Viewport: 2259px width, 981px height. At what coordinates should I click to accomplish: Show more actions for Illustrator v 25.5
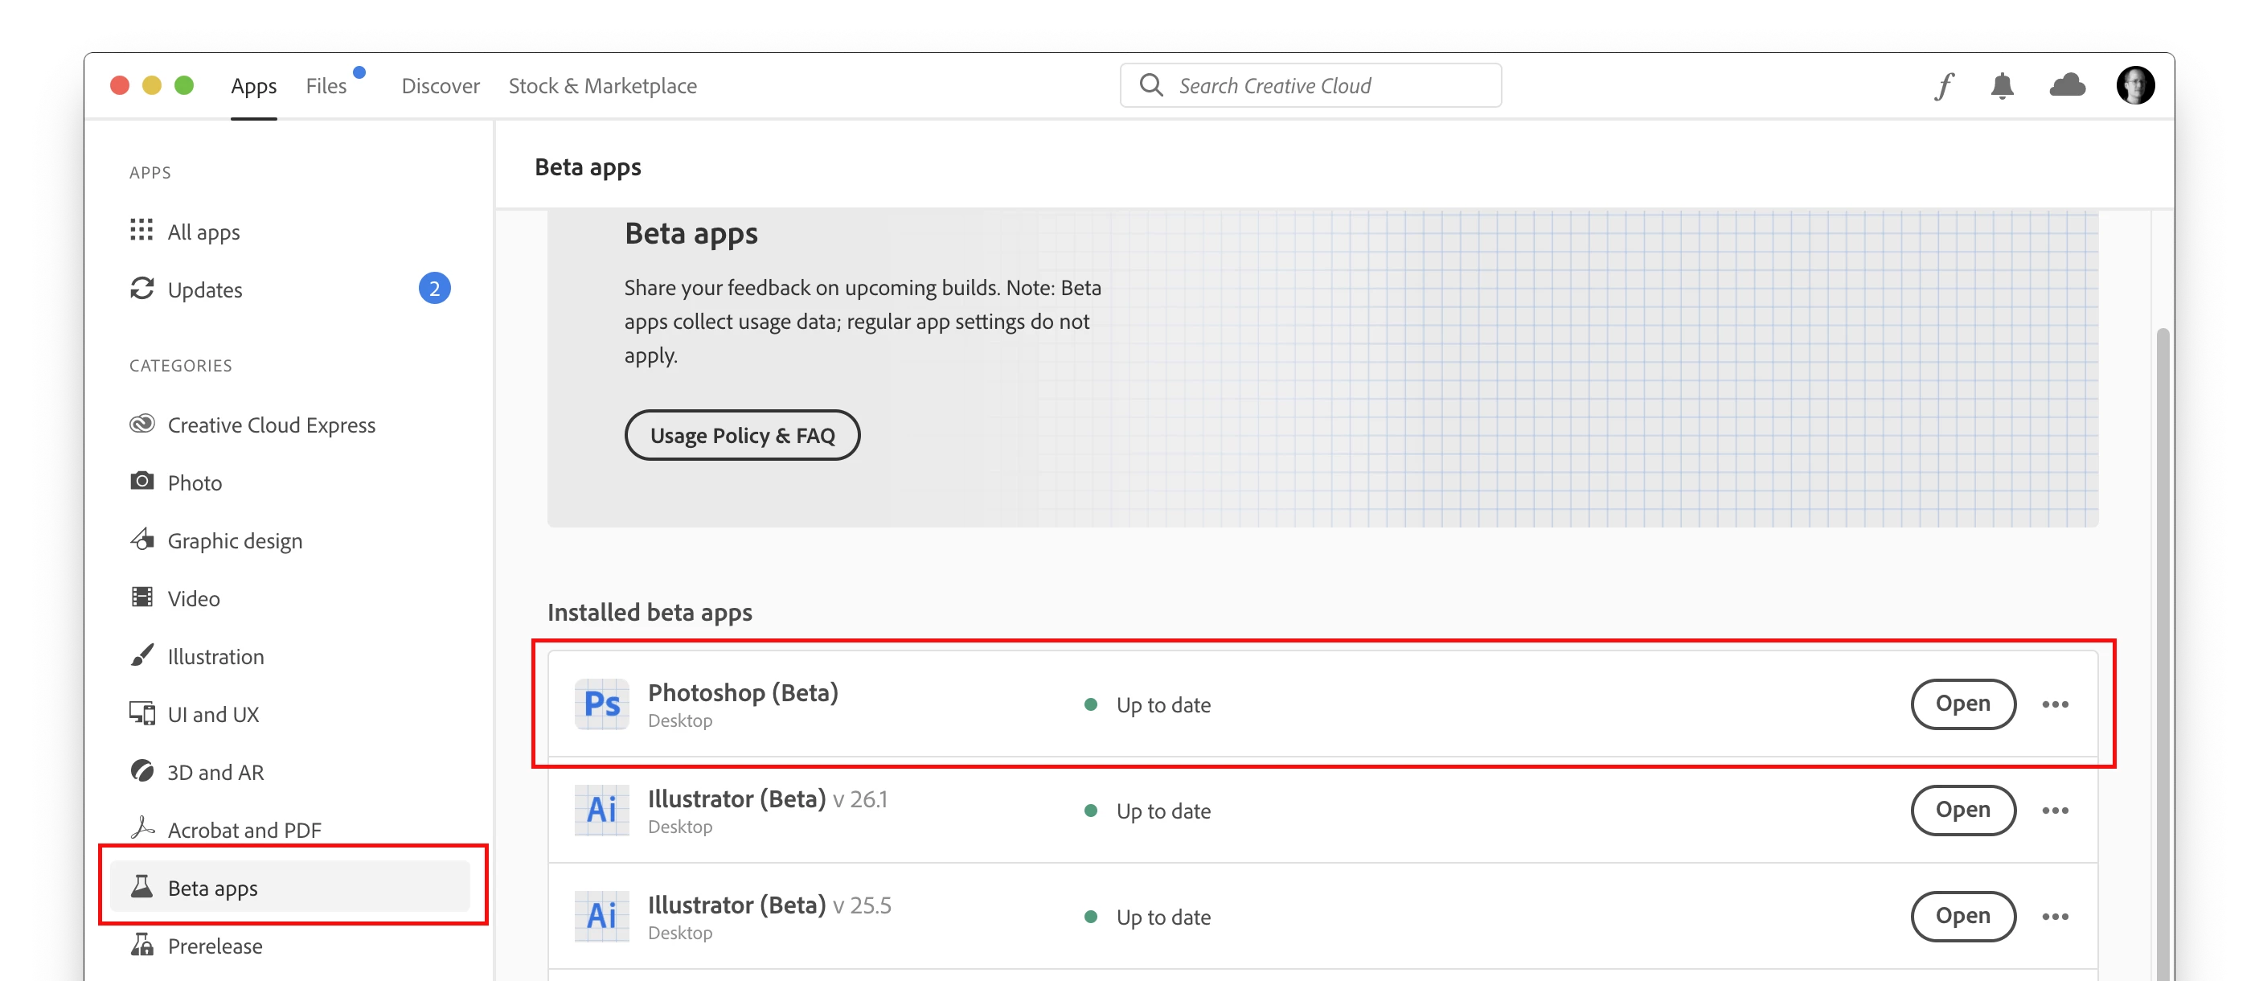pyautogui.click(x=2055, y=916)
